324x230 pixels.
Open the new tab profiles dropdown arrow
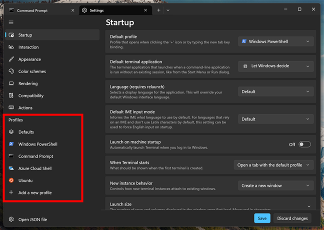pyautogui.click(x=168, y=10)
